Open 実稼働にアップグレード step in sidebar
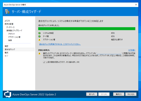Viewport: 141px width, 101px height. 14,30
